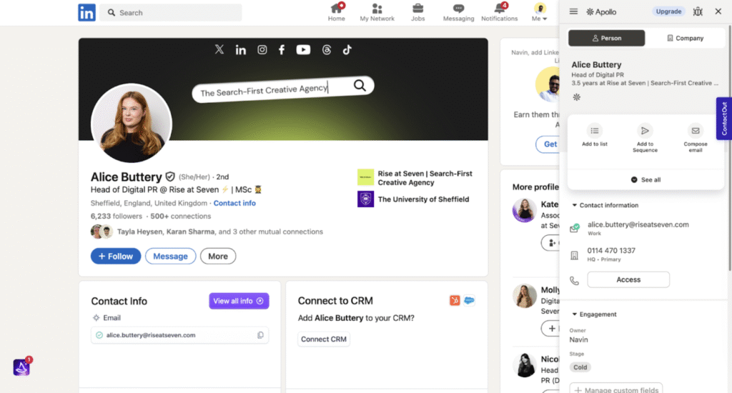
Task: Click the banner magnifying glass icon
Action: click(x=360, y=85)
